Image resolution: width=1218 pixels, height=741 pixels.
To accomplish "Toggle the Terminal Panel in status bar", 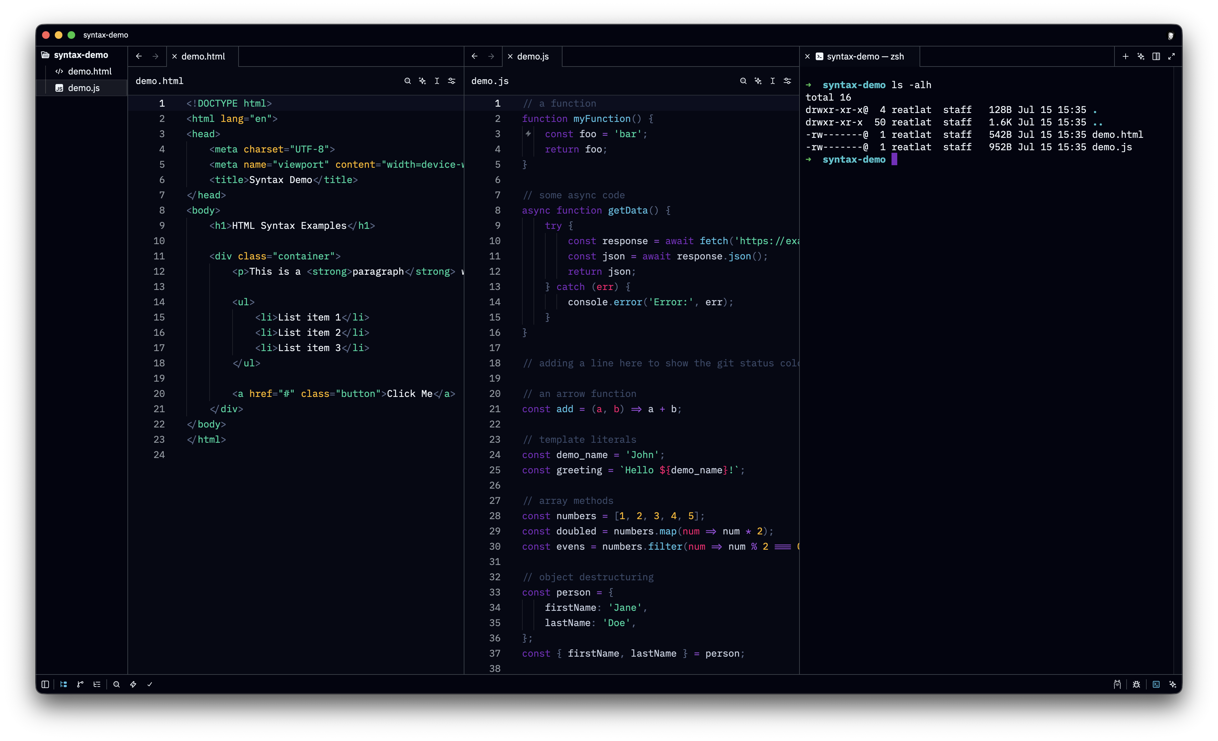I will [x=1156, y=684].
